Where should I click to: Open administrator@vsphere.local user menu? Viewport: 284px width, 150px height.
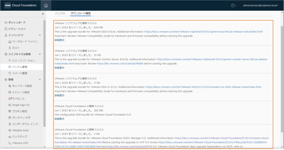click(x=261, y=6)
